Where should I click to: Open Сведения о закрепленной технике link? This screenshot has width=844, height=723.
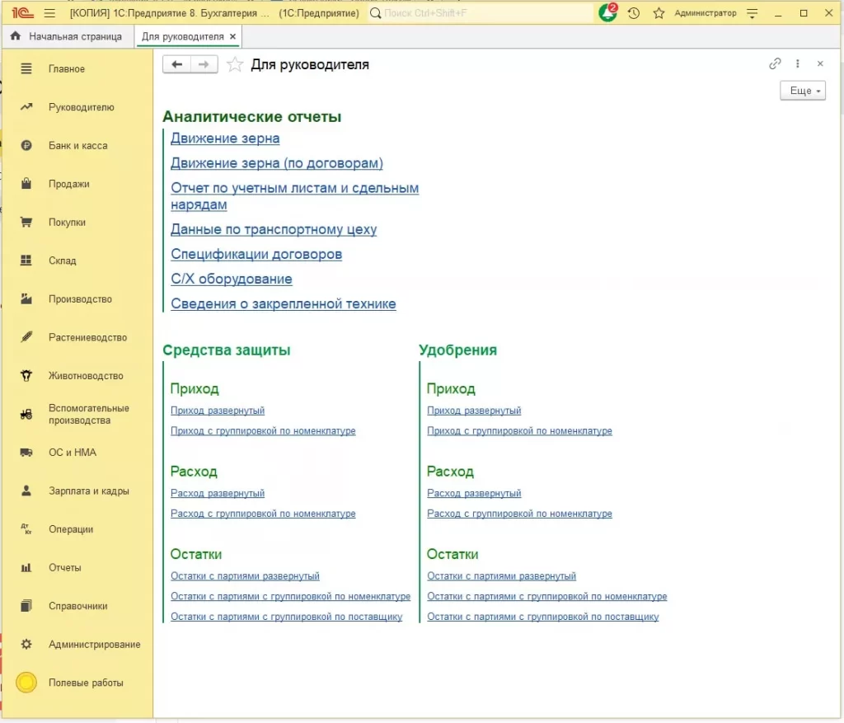click(284, 303)
